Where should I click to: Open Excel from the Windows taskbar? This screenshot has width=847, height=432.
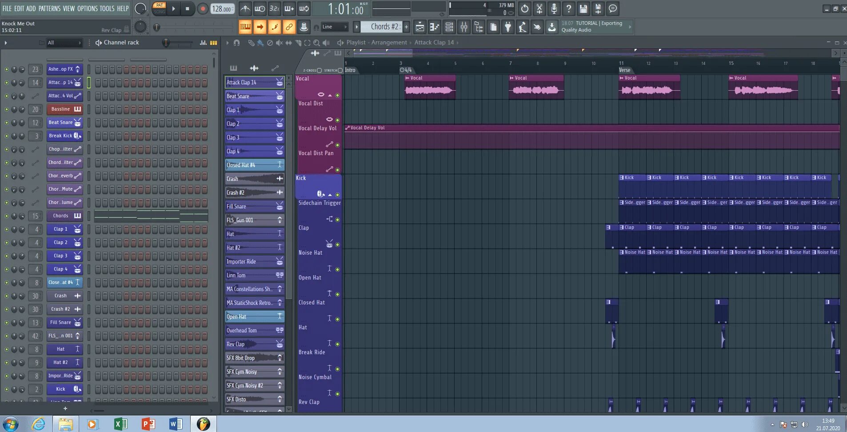pyautogui.click(x=120, y=424)
